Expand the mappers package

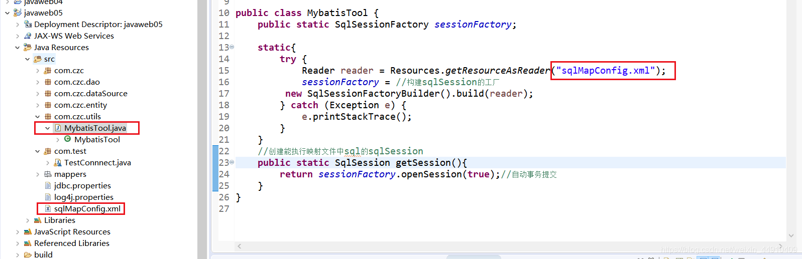click(x=38, y=174)
